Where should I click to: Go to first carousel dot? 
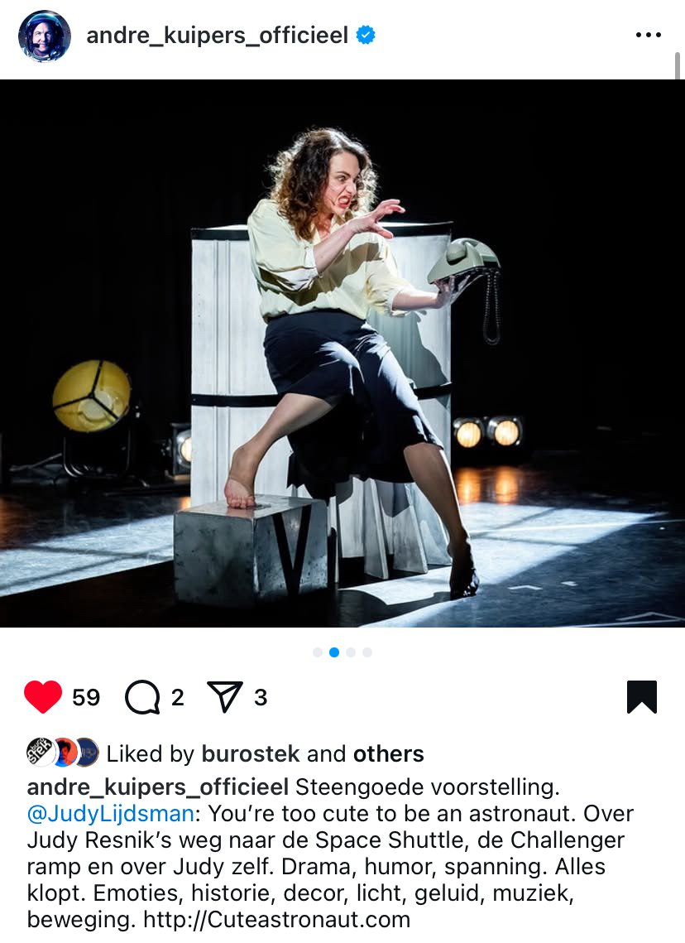tap(317, 652)
